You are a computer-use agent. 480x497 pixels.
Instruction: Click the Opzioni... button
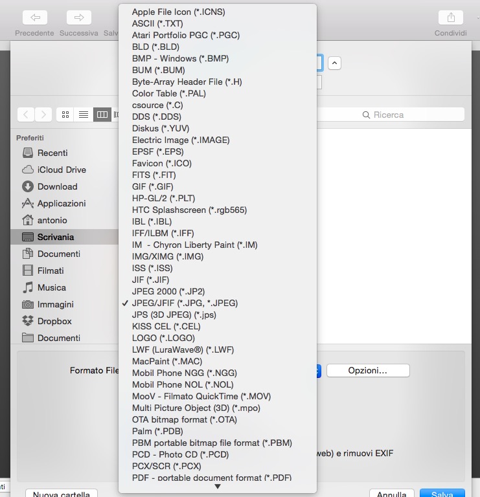point(368,371)
